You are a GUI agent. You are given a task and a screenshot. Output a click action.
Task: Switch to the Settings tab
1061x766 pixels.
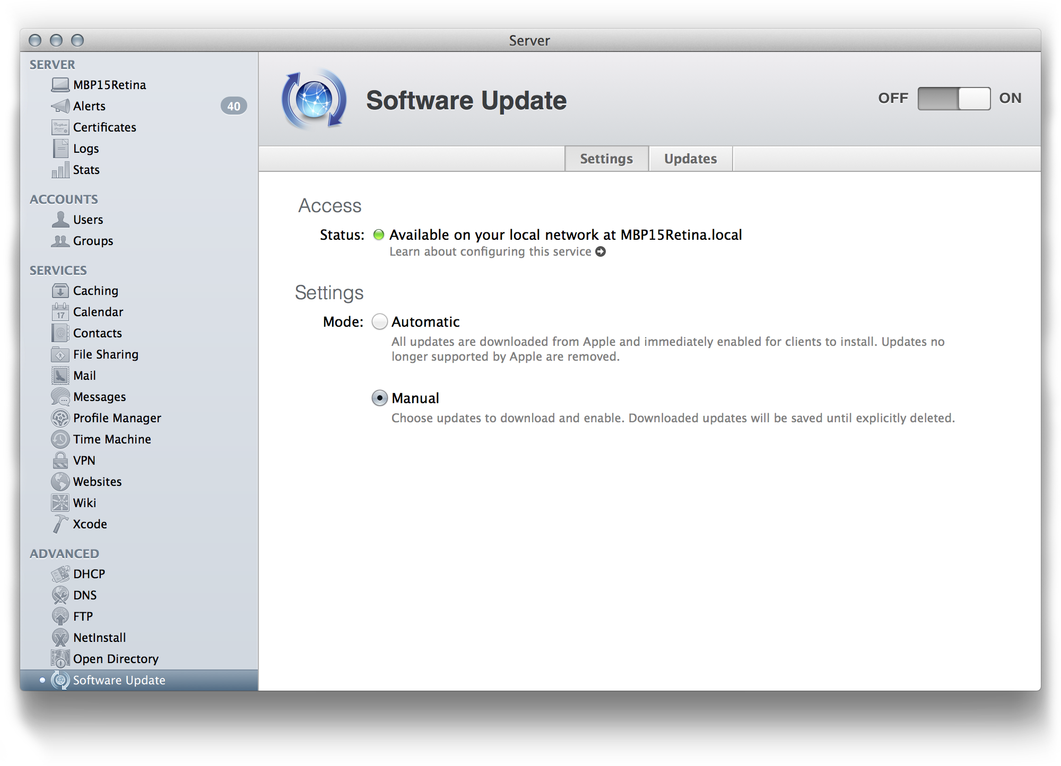(x=606, y=159)
